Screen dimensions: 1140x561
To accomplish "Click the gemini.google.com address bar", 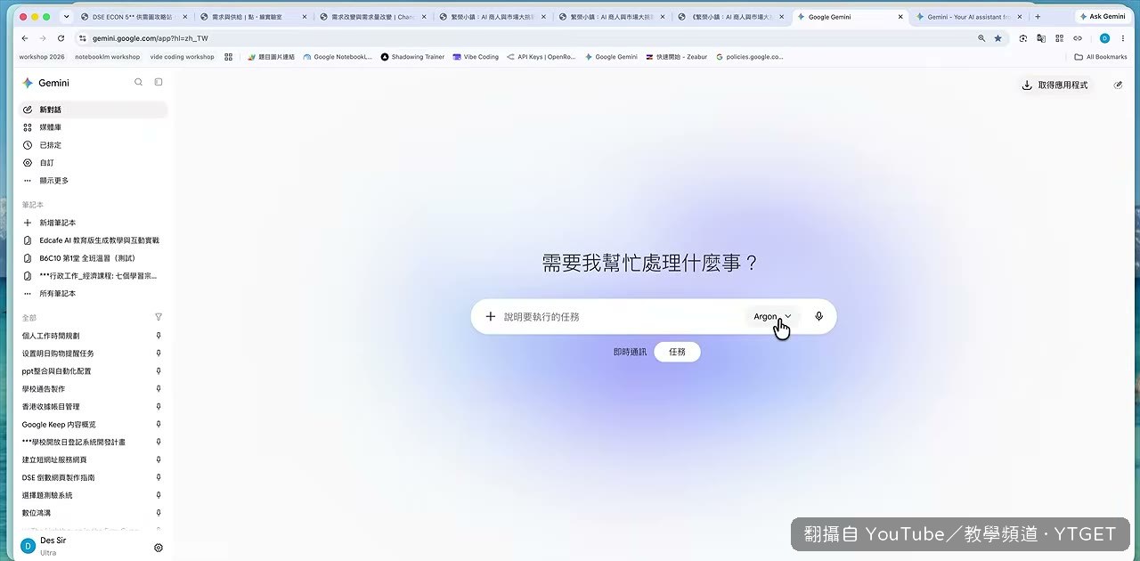I will coord(525,38).
